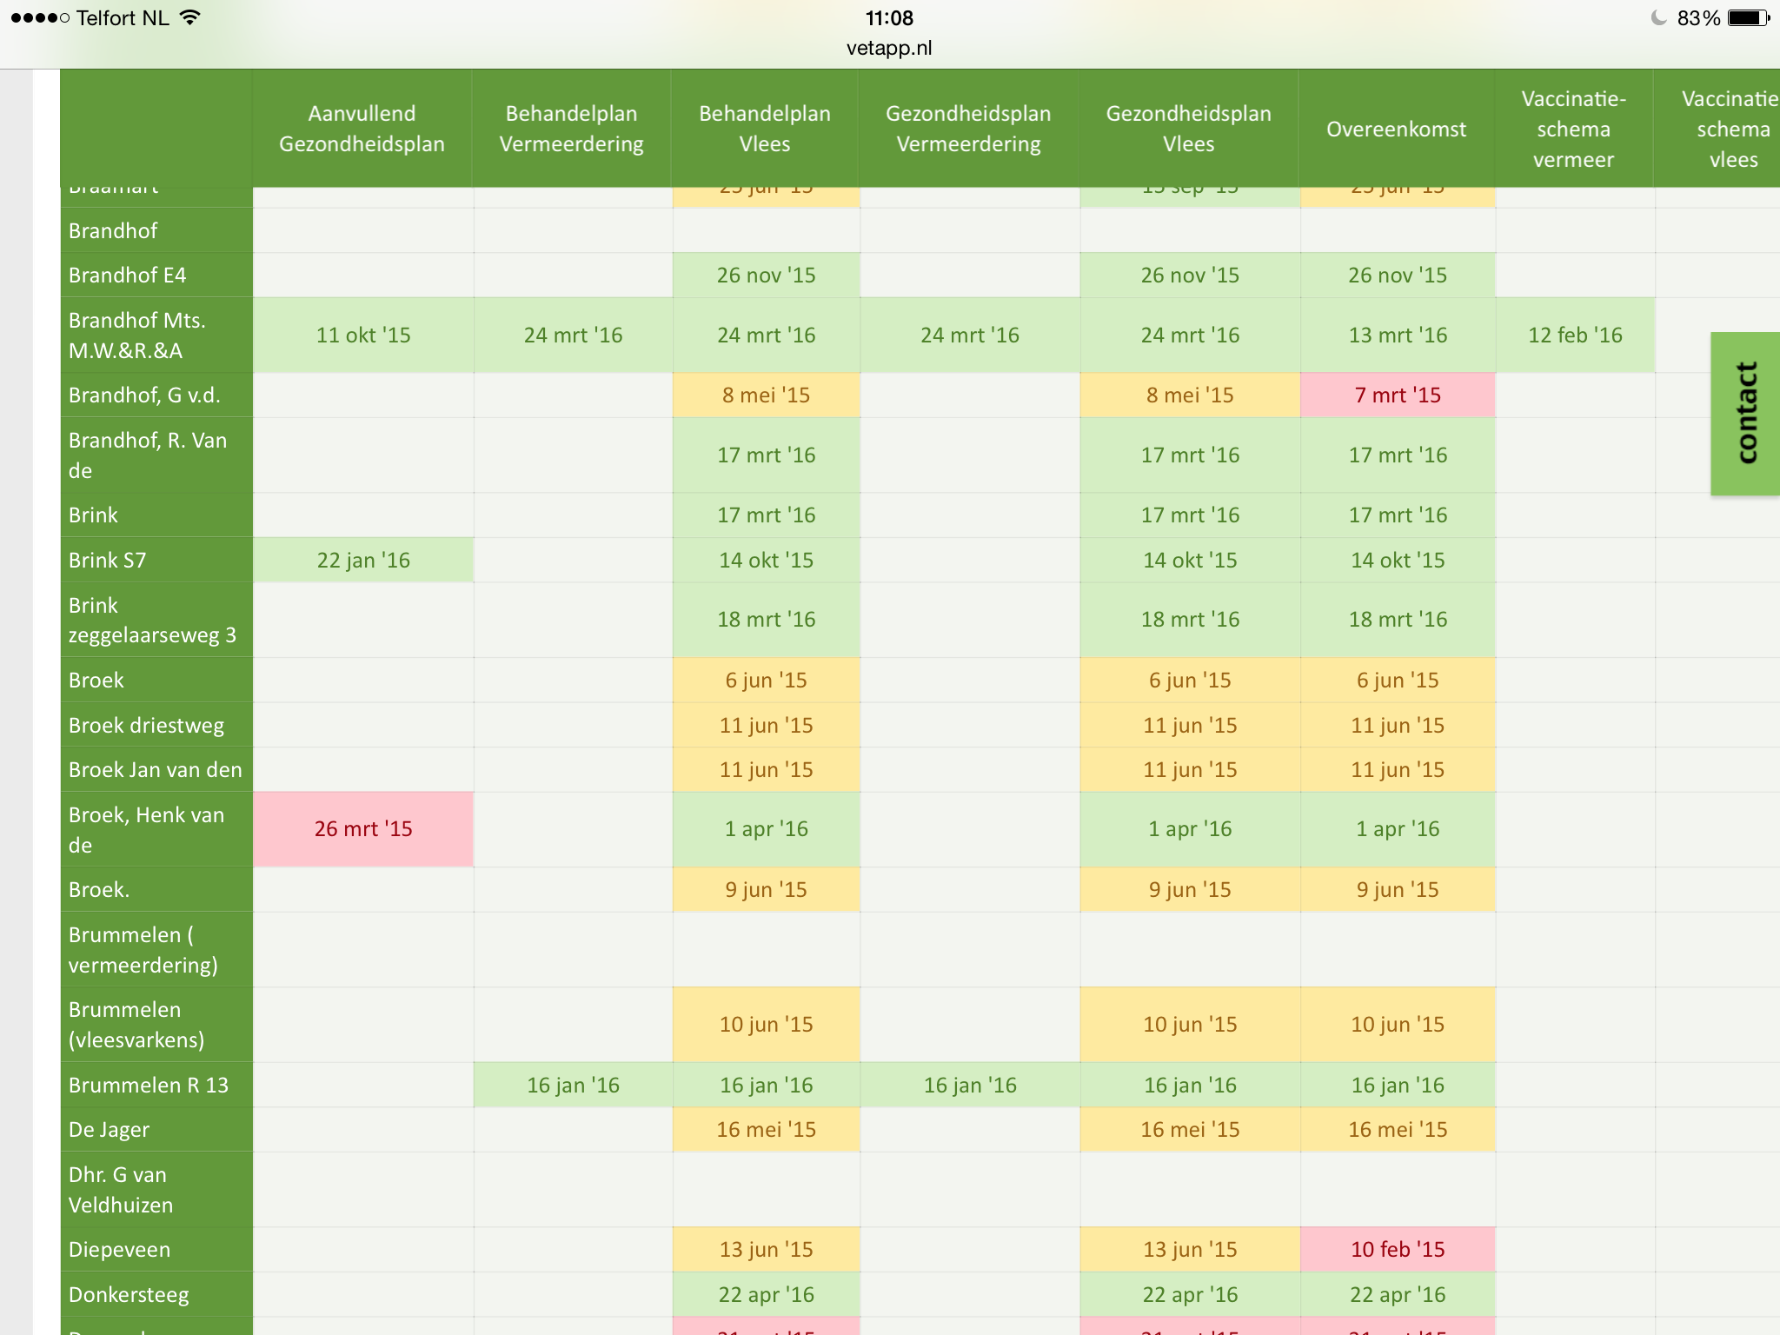1780x1335 pixels.
Task: Open Brummelen (vleesvarkens) row name
Action: coord(156,1025)
